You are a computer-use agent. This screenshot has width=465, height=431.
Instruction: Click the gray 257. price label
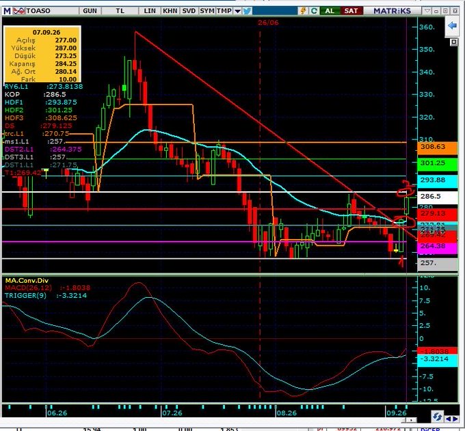click(x=437, y=264)
